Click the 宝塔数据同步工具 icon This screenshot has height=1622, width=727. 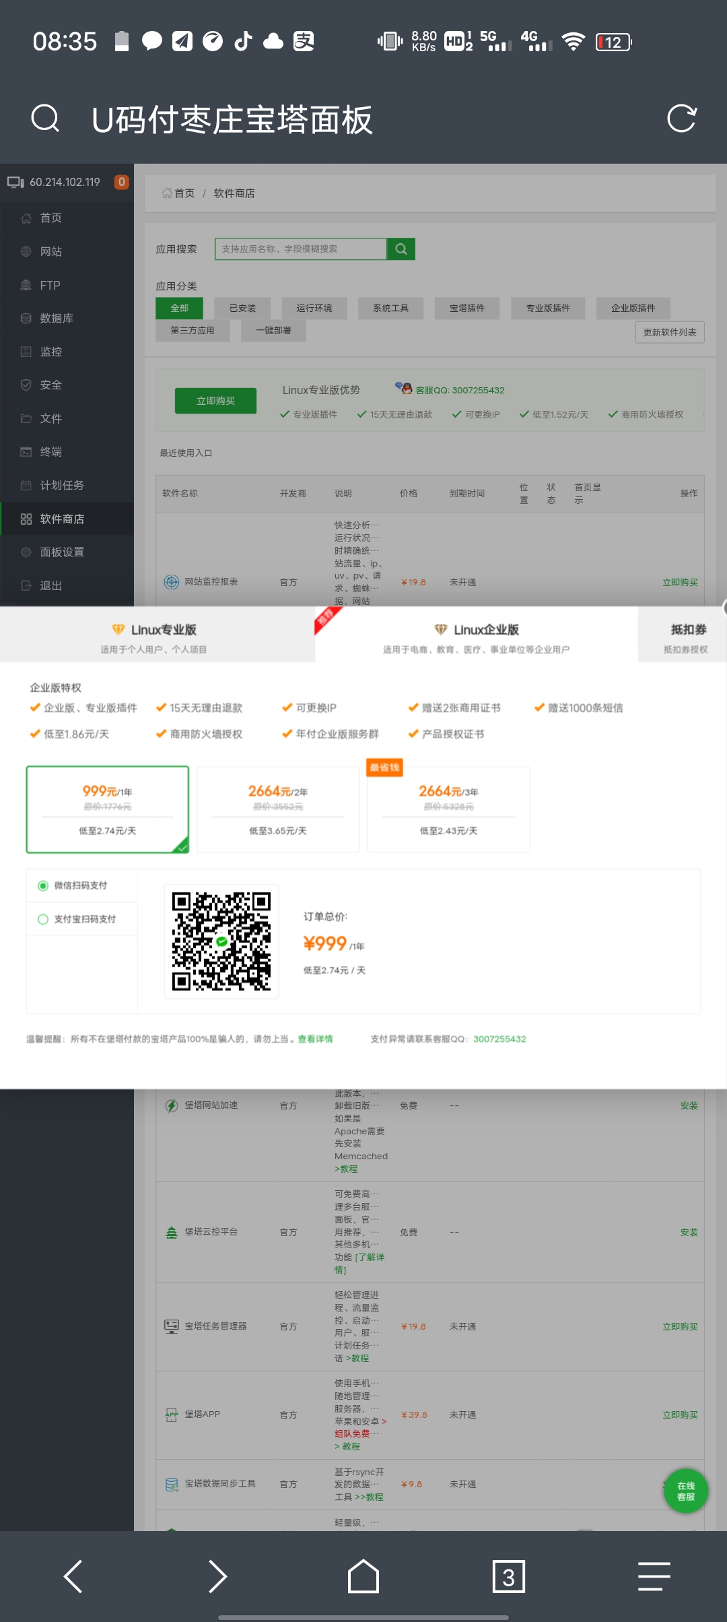tap(172, 1484)
